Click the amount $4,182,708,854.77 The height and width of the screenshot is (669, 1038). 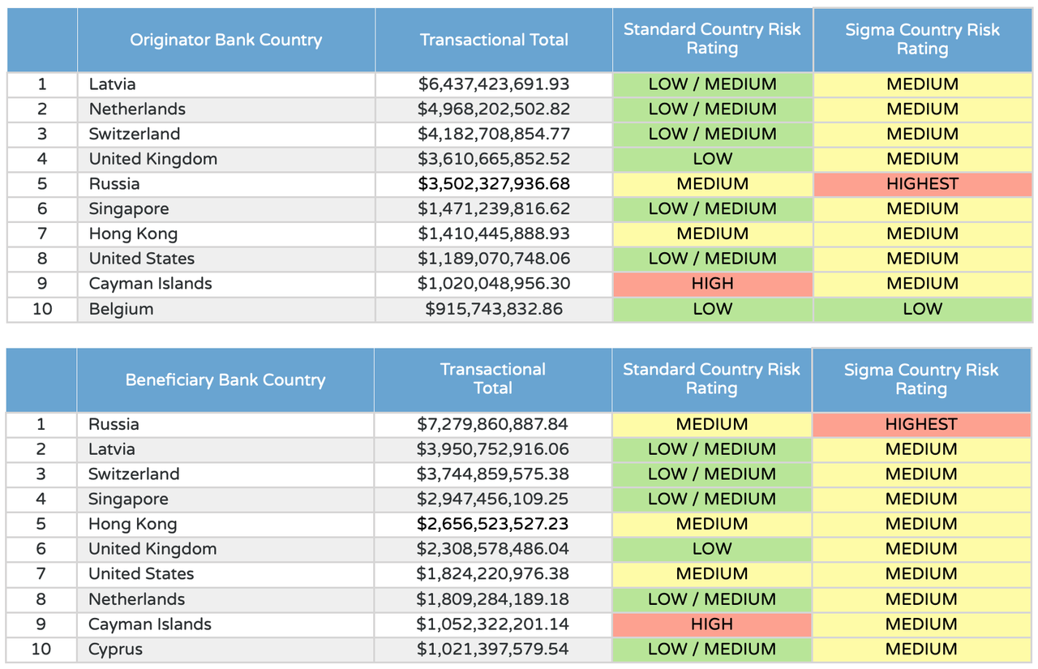494,135
